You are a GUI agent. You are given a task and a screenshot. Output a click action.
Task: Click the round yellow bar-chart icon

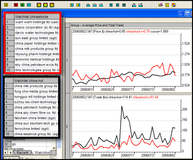coord(45,5)
